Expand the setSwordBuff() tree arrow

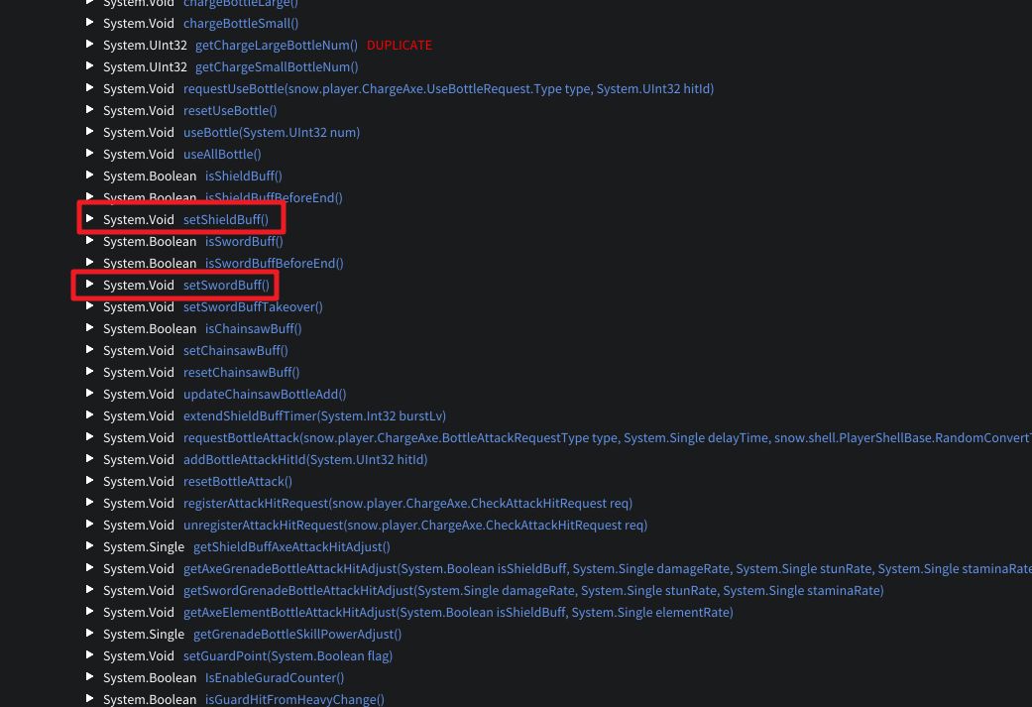pyautogui.click(x=90, y=284)
